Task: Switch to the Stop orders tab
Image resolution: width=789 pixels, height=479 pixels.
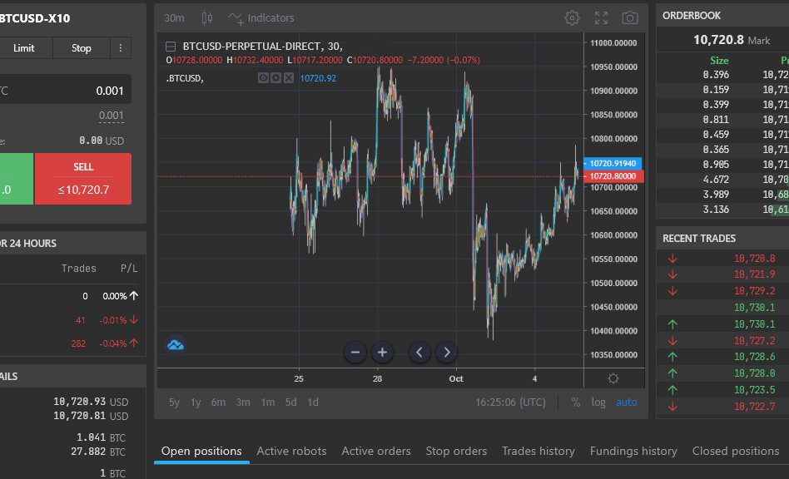Action: point(456,451)
